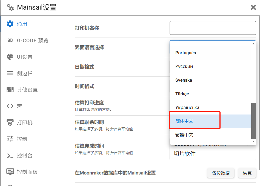This screenshot has width=260, height=186.
Task: Click the printer icon for 打印机
Action: [x=10, y=123]
